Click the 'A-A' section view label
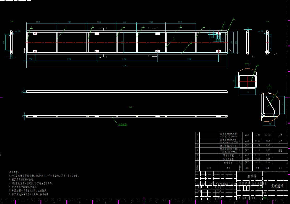 130,107
